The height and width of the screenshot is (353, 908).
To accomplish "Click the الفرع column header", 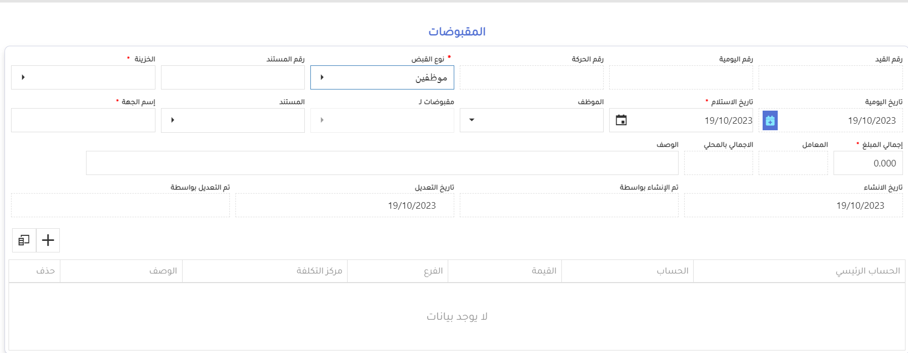I will (x=433, y=271).
